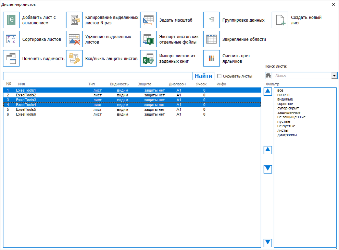Click the bottom move-down arrow button

(x=267, y=242)
